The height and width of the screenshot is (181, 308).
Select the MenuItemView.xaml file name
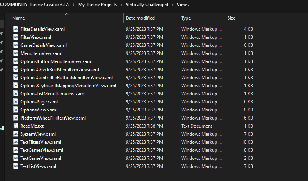[41, 53]
